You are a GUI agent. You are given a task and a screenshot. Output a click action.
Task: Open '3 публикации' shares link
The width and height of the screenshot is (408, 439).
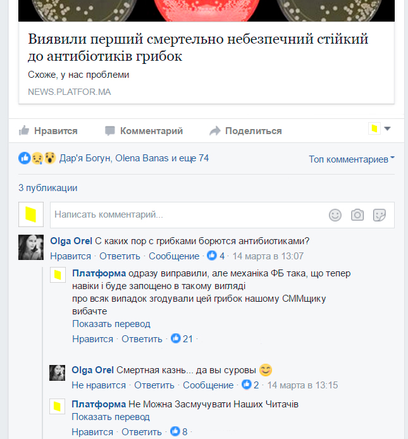48,188
